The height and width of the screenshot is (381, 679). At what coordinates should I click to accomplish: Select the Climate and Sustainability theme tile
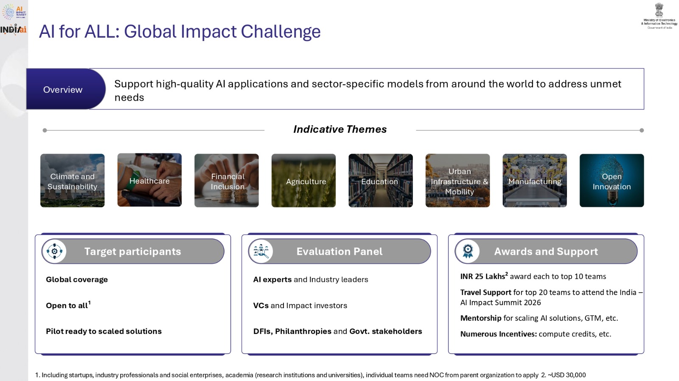(73, 180)
